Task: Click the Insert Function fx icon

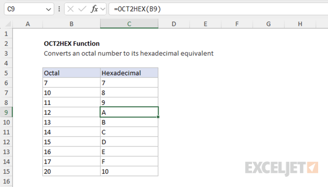Action: coord(94,9)
